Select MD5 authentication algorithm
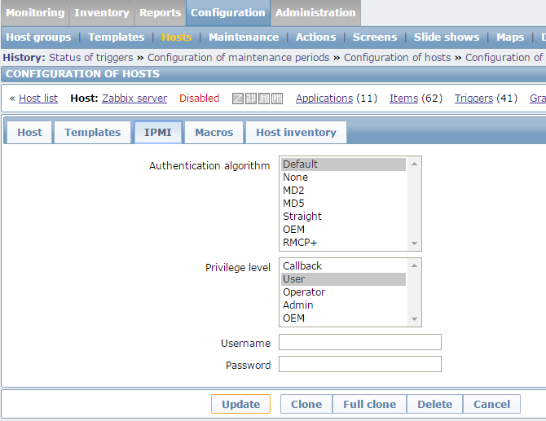This screenshot has width=546, height=421. (343, 204)
